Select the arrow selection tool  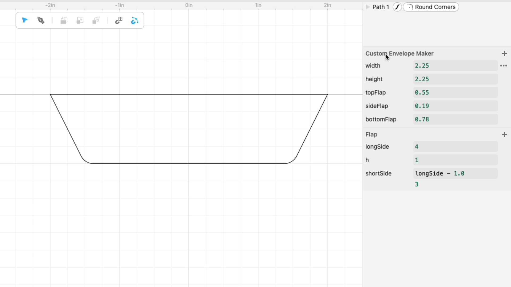25,20
